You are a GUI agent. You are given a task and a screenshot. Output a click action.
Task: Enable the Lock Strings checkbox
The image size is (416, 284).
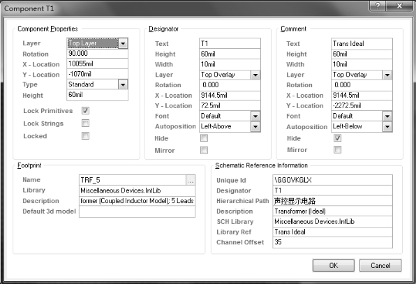click(x=85, y=124)
